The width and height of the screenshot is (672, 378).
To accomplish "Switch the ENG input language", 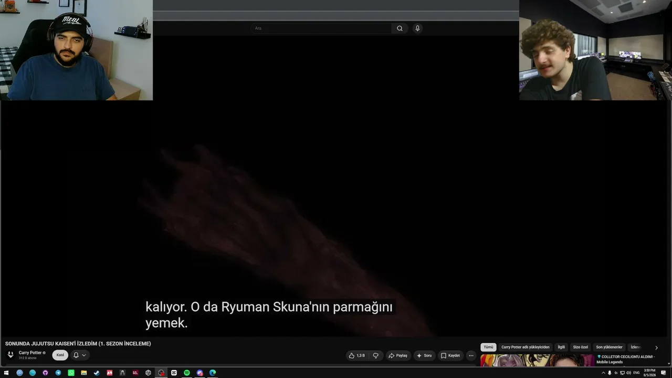I will [636, 373].
